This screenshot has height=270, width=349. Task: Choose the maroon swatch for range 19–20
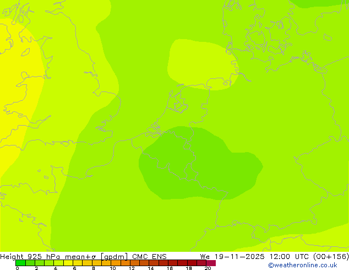pos(201,263)
